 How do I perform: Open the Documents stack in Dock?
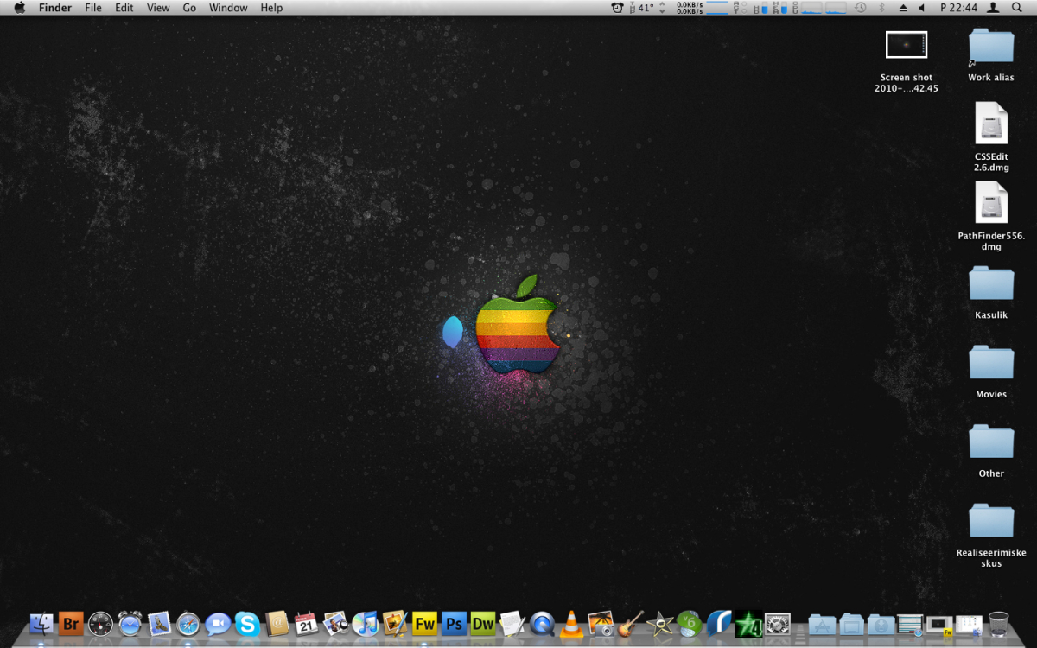(x=851, y=624)
